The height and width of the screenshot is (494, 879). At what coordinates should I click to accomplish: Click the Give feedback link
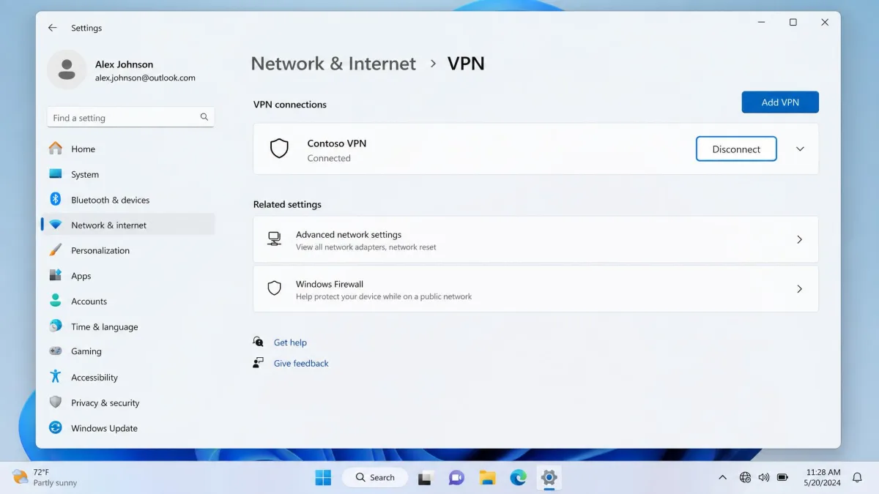(301, 363)
